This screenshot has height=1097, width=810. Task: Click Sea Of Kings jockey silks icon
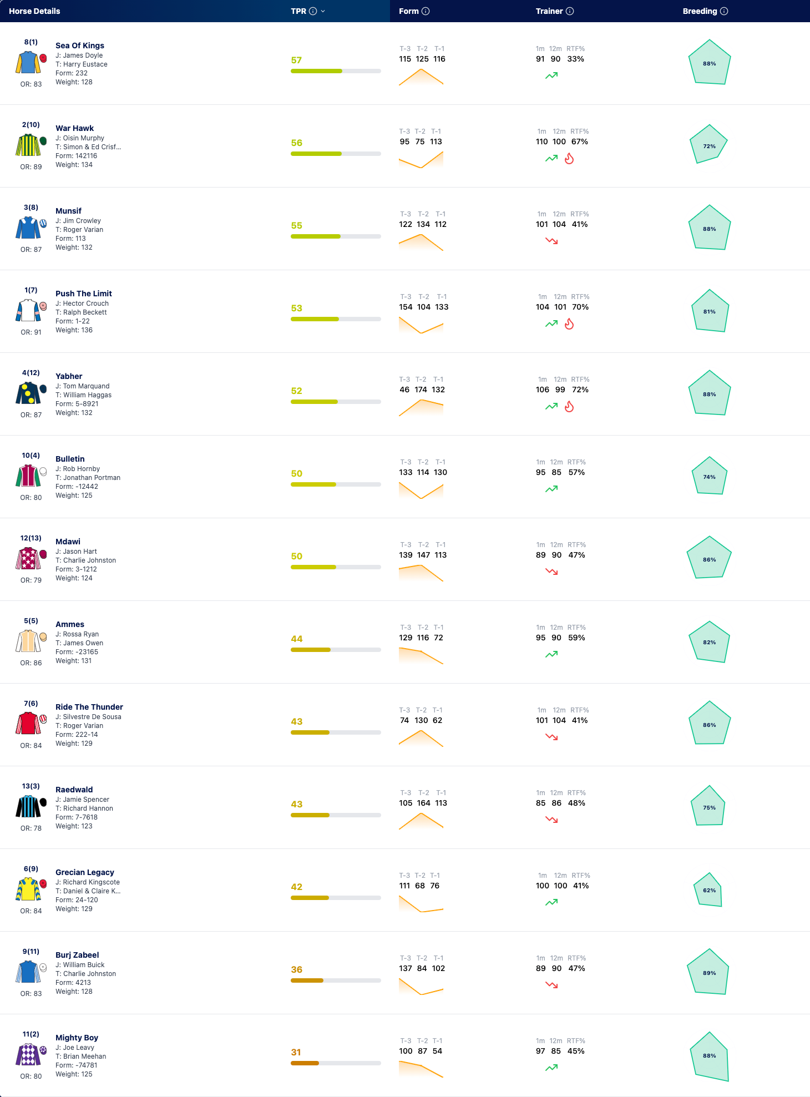(28, 62)
